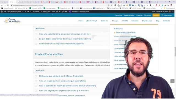Viewport: 176px width, 99px height.
Task: Open the TinyPNG bookmark
Action: pyautogui.click(x=136, y=8)
